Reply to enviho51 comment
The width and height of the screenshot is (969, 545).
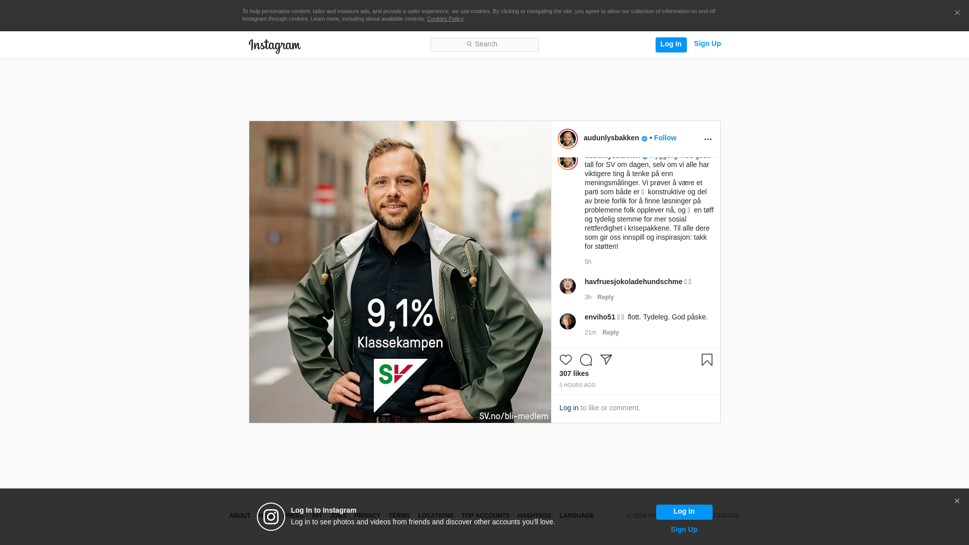click(611, 333)
